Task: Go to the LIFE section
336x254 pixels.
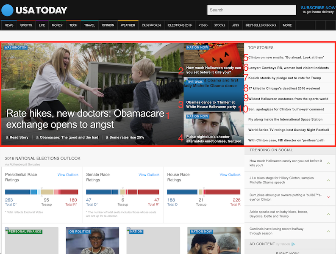Action: click(42, 25)
